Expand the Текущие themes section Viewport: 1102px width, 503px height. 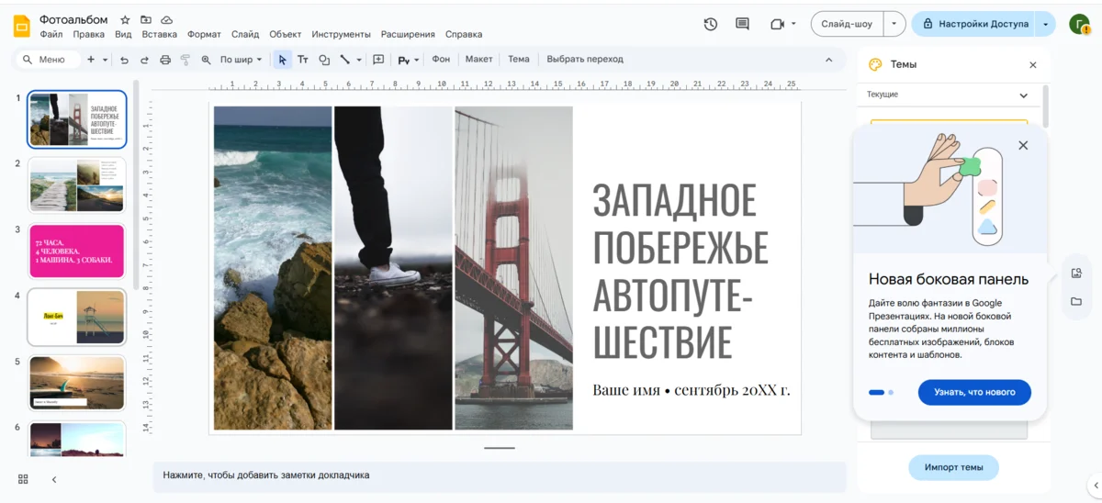pos(1023,95)
